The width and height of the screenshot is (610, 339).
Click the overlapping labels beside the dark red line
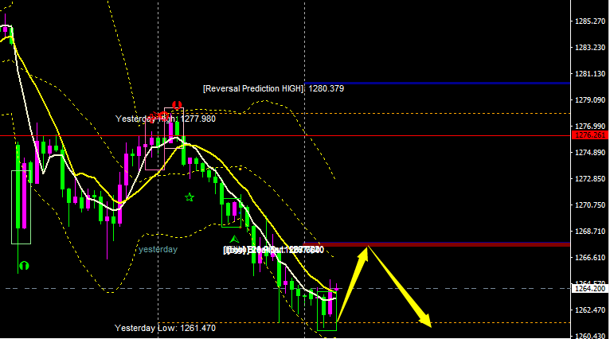pos(273,250)
